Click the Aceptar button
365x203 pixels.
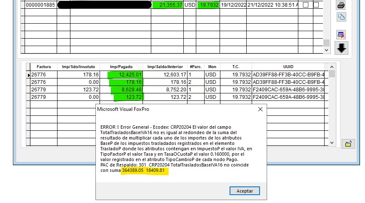click(245, 191)
